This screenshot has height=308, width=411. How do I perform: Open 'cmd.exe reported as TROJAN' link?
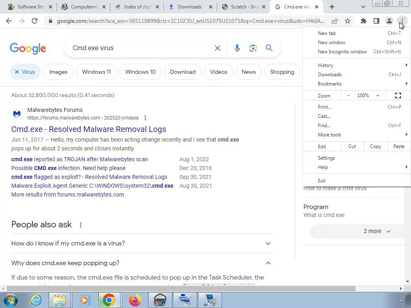tap(80, 159)
